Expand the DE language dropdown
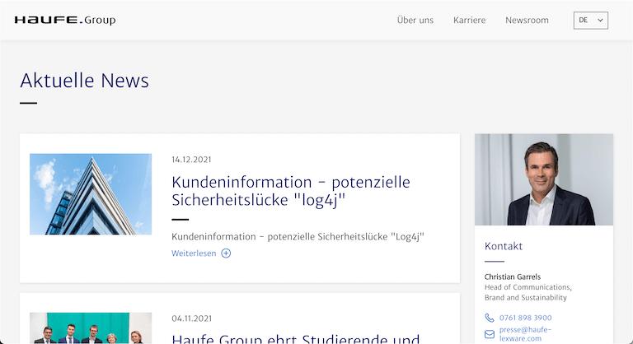Viewport: 633px width, 344px height. (x=590, y=21)
